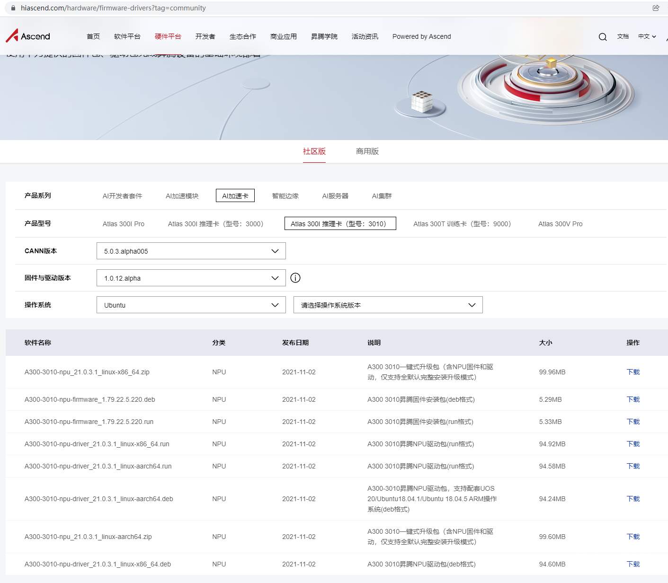668x583 pixels.
Task: Select 智能边缘 product series
Action: coord(285,196)
